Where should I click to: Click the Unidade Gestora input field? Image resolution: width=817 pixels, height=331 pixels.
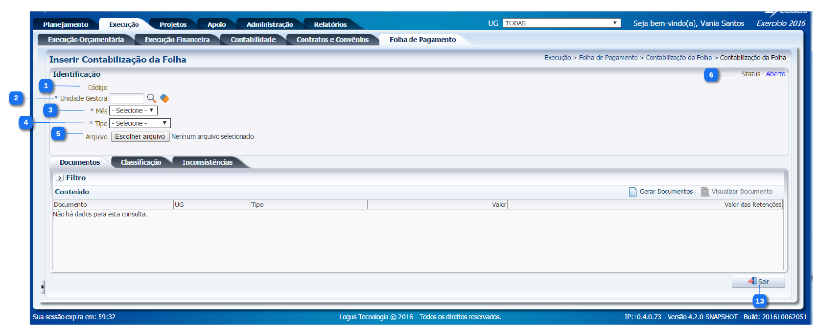point(126,98)
